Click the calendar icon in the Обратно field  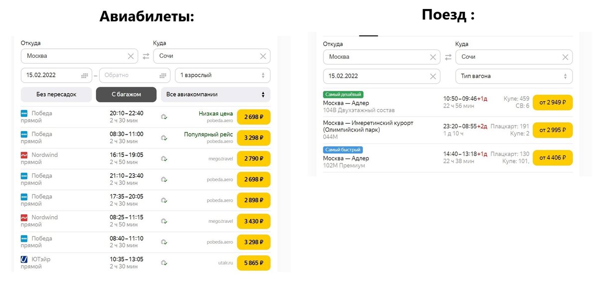(x=163, y=75)
